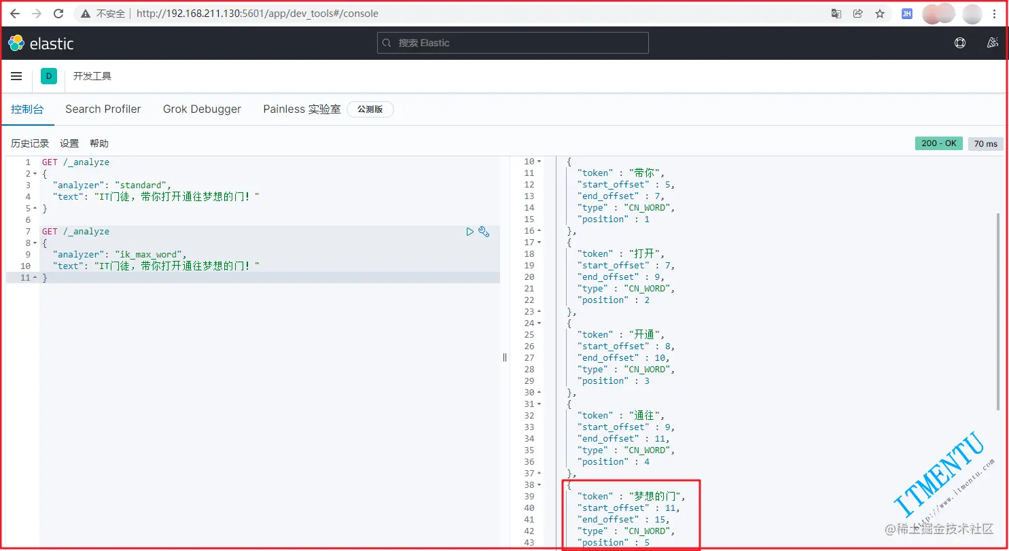The image size is (1009, 551).
Task: Switch to the 控制台 tab
Action: pyautogui.click(x=27, y=109)
